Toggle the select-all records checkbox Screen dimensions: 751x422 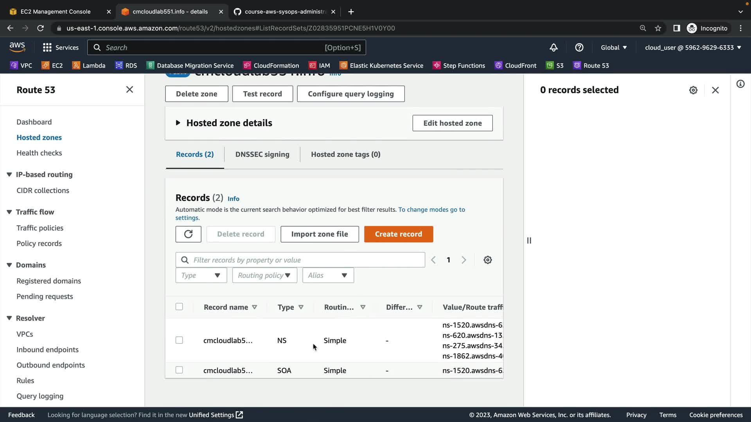click(x=179, y=307)
